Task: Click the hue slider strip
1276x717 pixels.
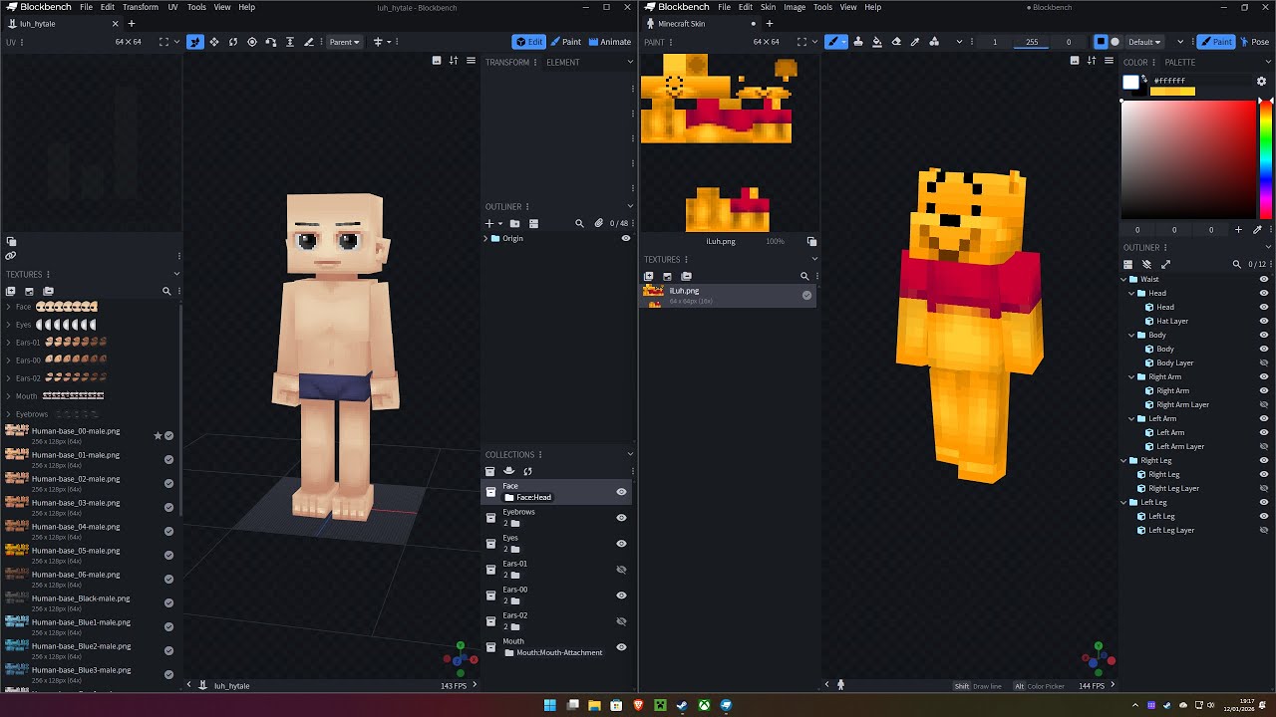Action: (x=1265, y=159)
